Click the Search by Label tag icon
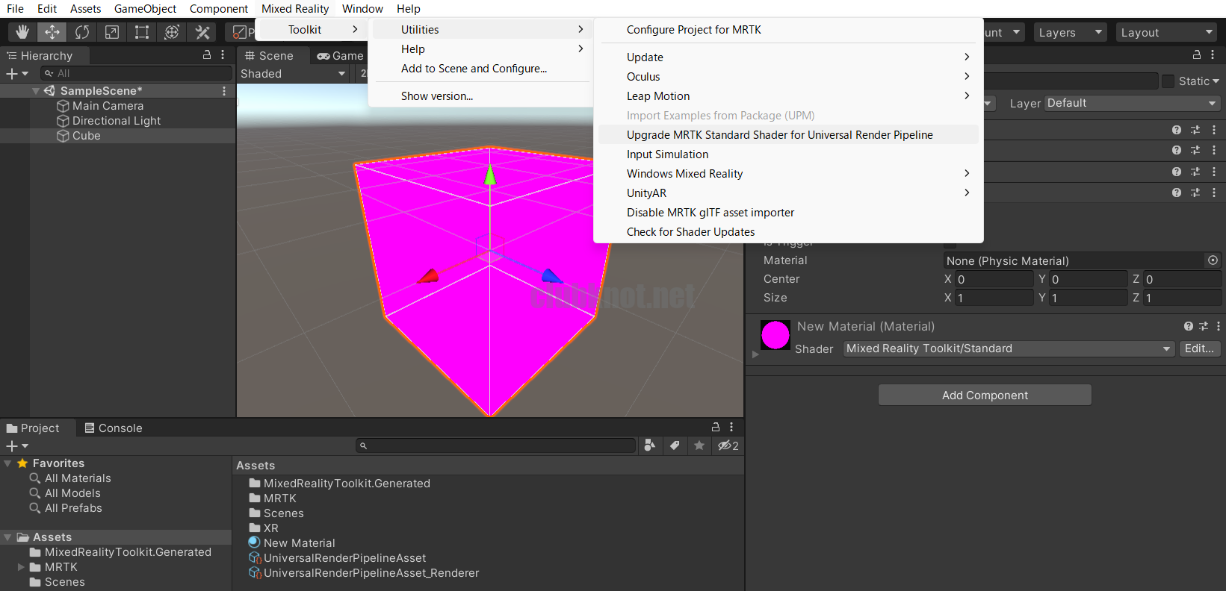1226x591 pixels. coord(675,445)
